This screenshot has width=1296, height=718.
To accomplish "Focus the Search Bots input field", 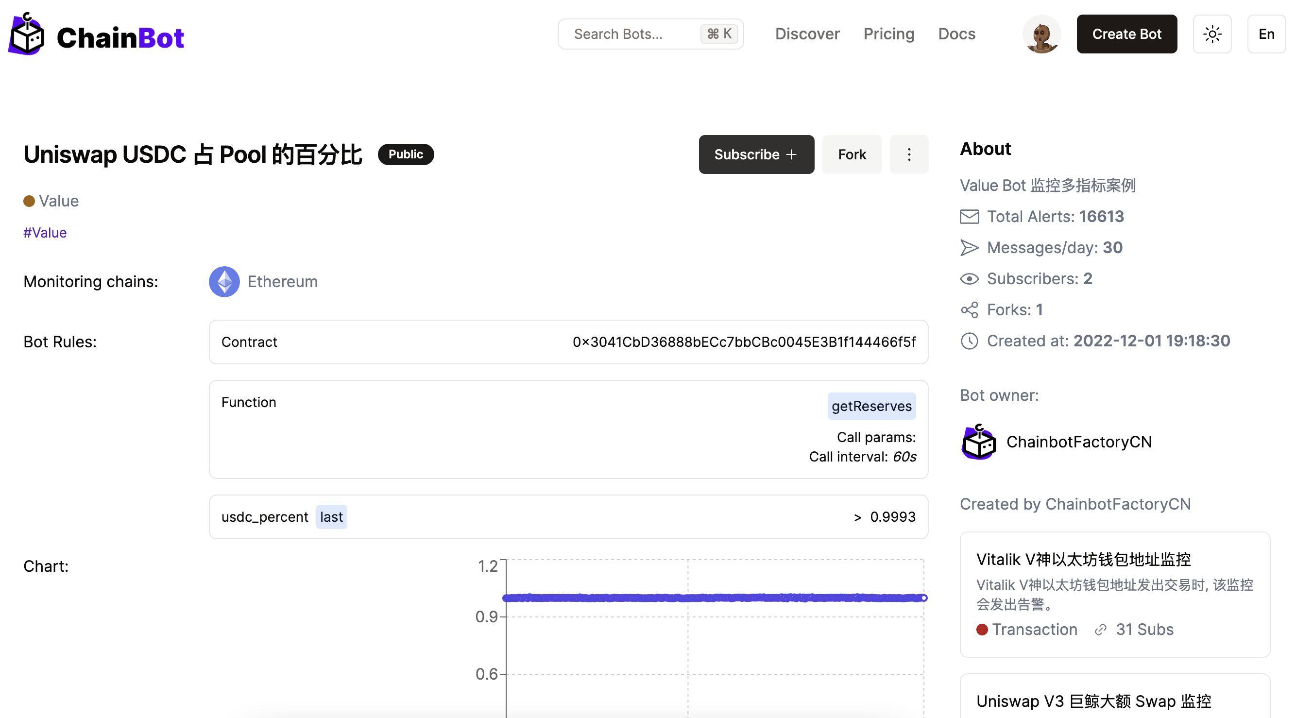I will click(634, 34).
